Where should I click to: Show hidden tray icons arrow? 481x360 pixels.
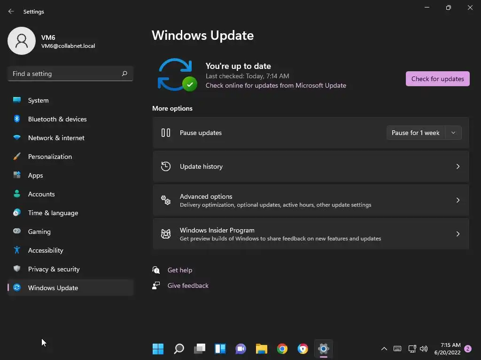tap(384, 349)
